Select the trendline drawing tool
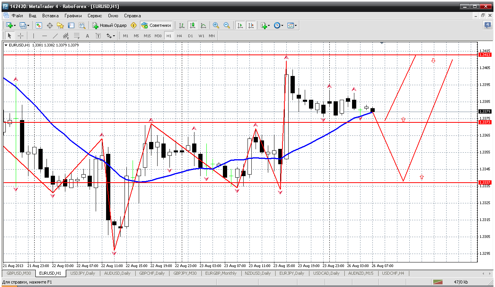 [55, 36]
